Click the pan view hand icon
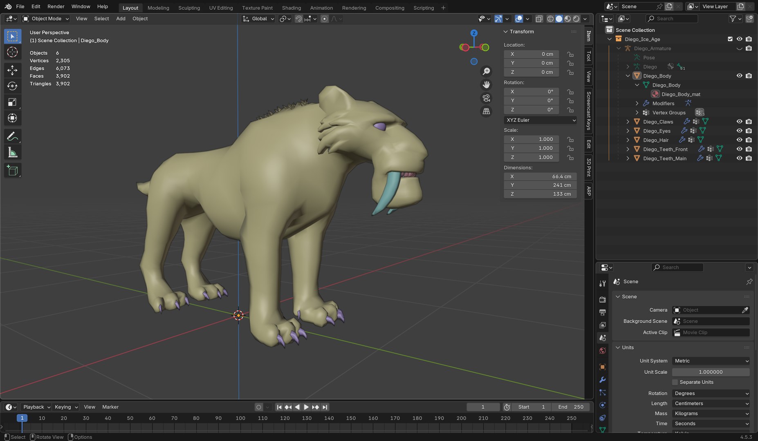Image resolution: width=758 pixels, height=441 pixels. pos(486,85)
